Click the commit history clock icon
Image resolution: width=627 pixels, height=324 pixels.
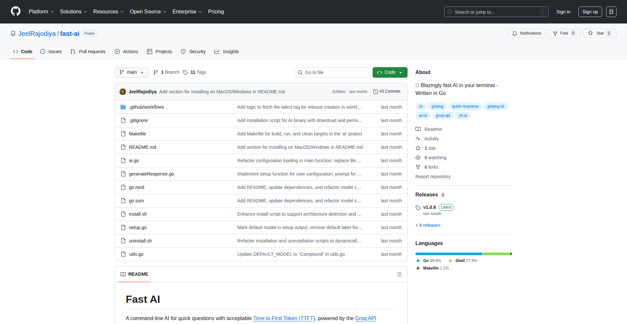375,92
